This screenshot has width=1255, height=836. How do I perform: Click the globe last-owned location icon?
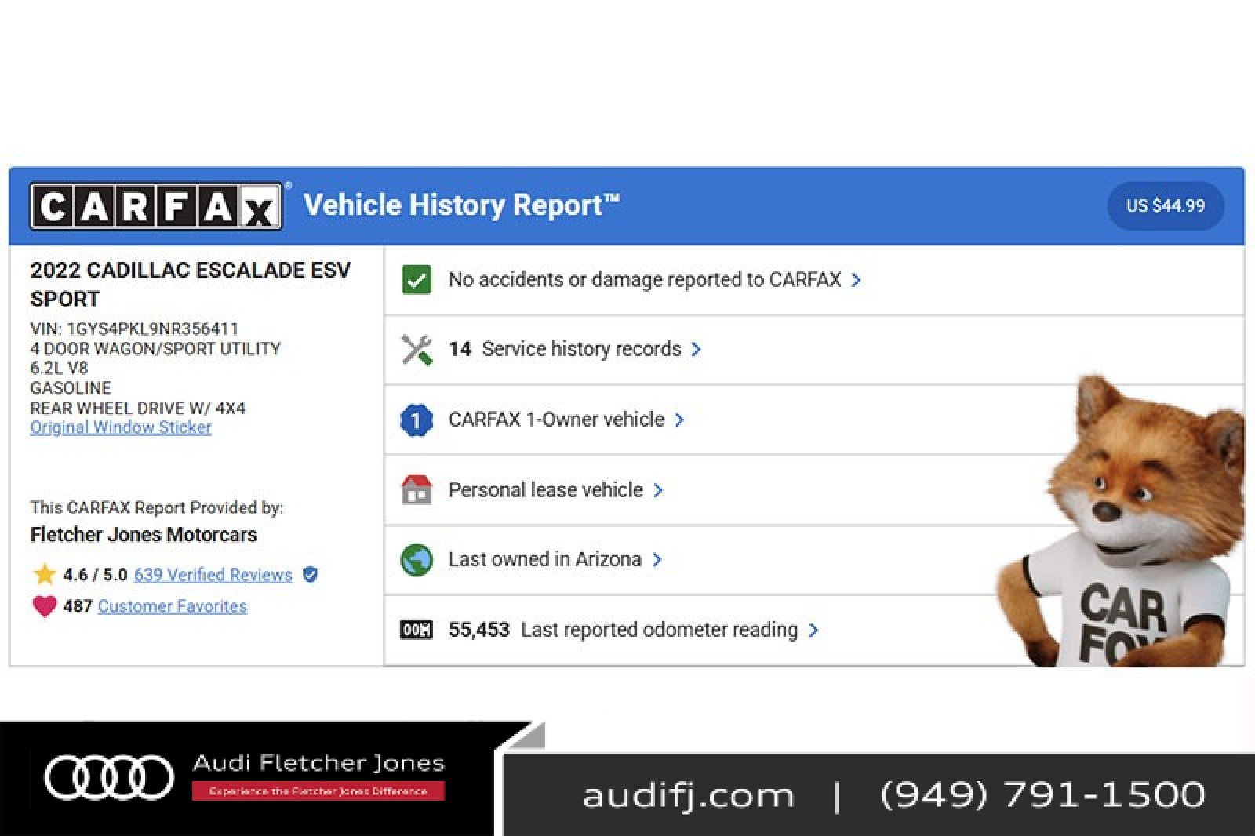pos(417,560)
